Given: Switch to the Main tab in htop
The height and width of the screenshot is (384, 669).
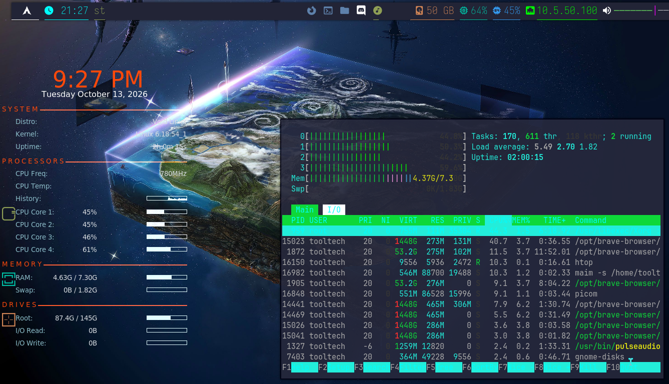Looking at the screenshot, I should 304,210.
